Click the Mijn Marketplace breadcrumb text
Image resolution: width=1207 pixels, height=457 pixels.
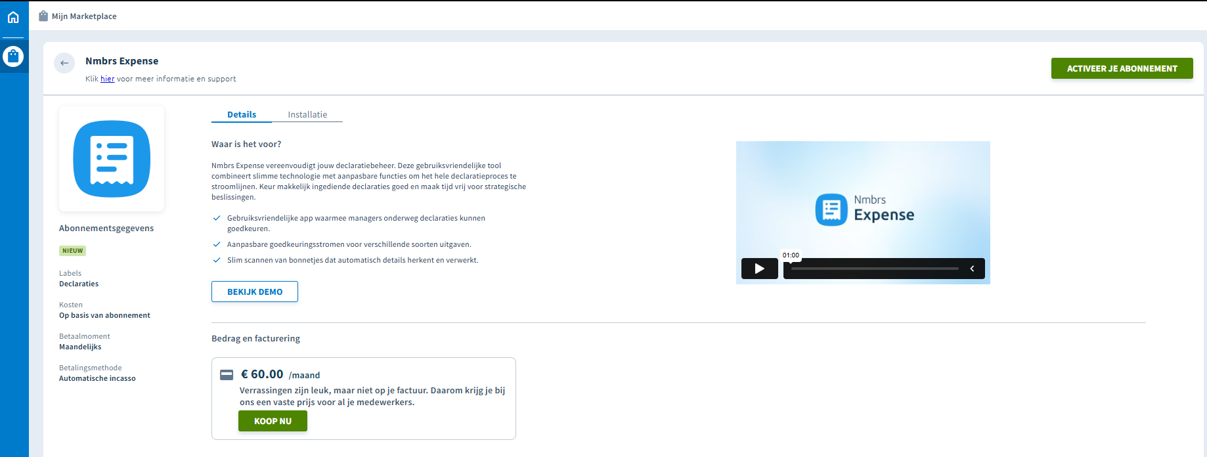pyautogui.click(x=84, y=16)
